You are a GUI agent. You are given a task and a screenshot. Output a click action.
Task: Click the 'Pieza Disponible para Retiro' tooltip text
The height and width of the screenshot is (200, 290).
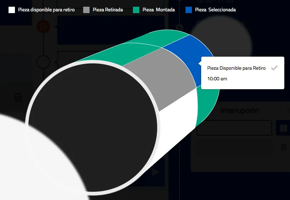(x=236, y=68)
